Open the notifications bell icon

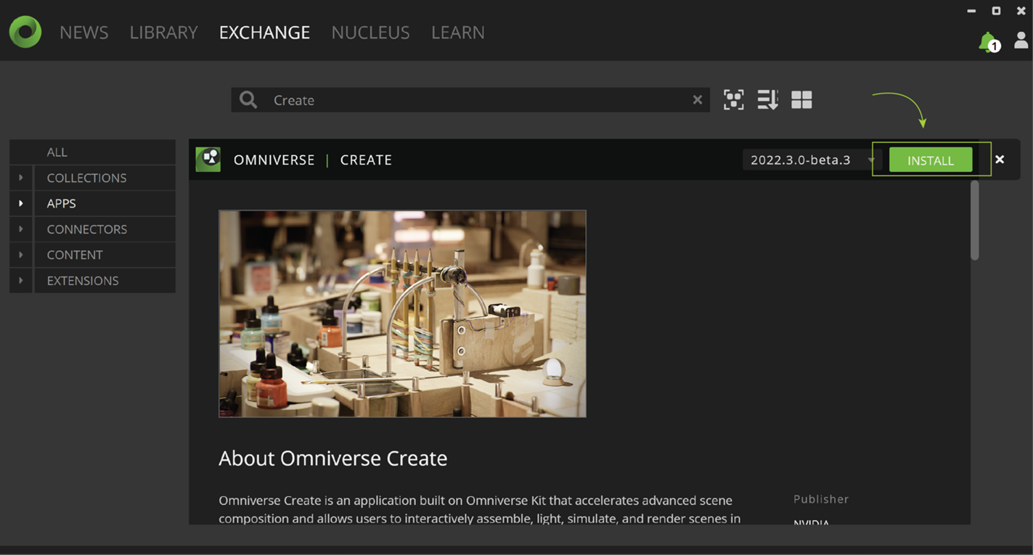coord(989,42)
